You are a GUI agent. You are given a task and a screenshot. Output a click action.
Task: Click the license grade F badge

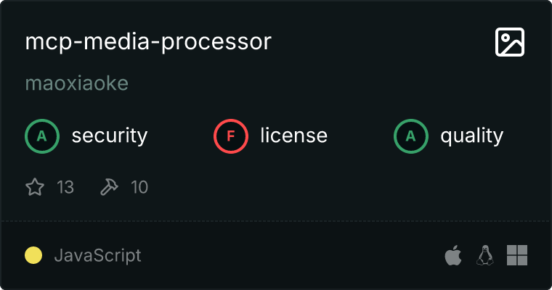click(230, 136)
